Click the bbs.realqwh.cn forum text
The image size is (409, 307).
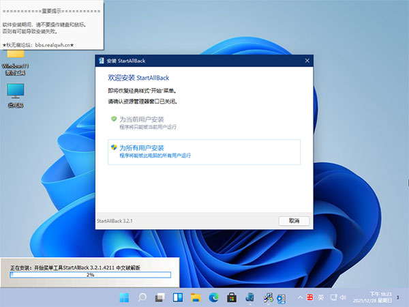pyautogui.click(x=55, y=45)
